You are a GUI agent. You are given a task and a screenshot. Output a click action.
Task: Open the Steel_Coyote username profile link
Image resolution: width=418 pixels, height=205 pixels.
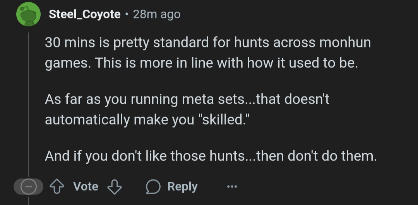[84, 15]
